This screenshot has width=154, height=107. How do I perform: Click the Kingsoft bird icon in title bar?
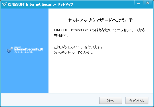[4, 4]
